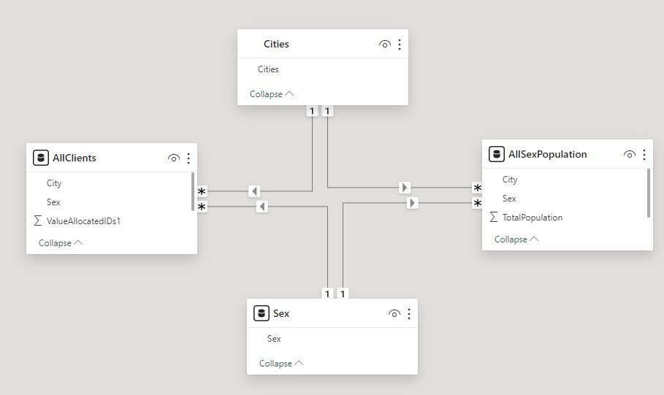
Task: Hide the AllSexPopulation table via eye icon
Action: [629, 155]
